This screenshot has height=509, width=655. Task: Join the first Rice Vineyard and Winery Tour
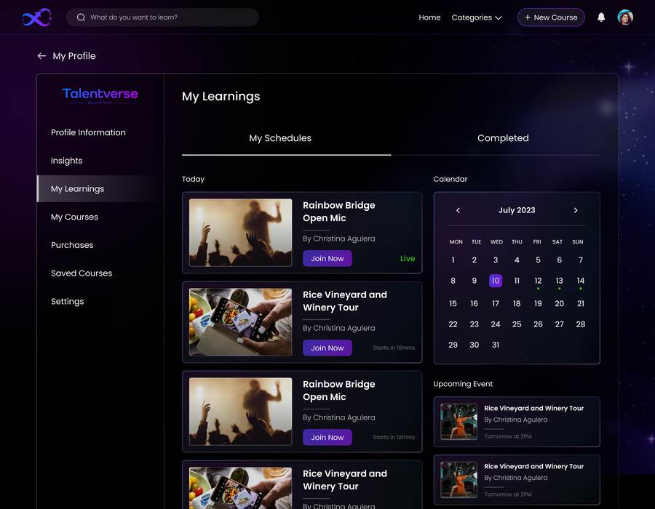click(327, 348)
